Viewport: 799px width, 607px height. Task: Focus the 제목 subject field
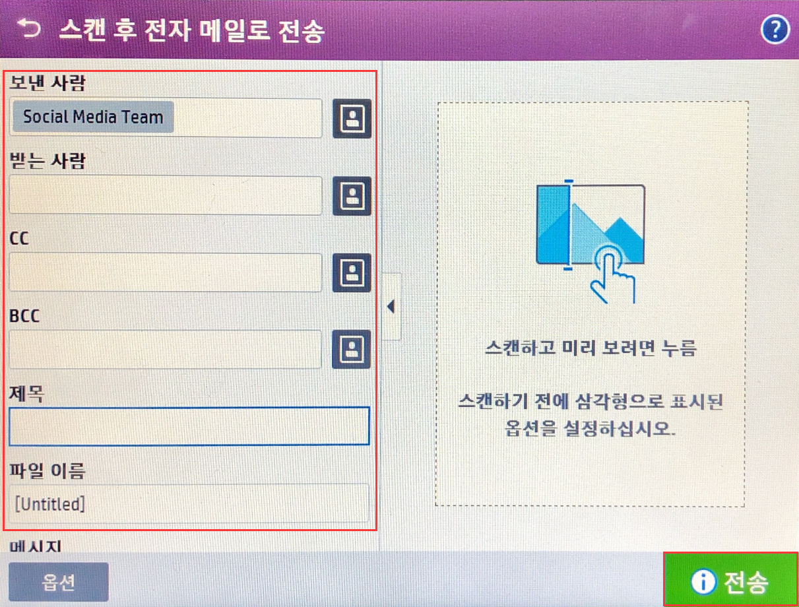click(x=189, y=426)
